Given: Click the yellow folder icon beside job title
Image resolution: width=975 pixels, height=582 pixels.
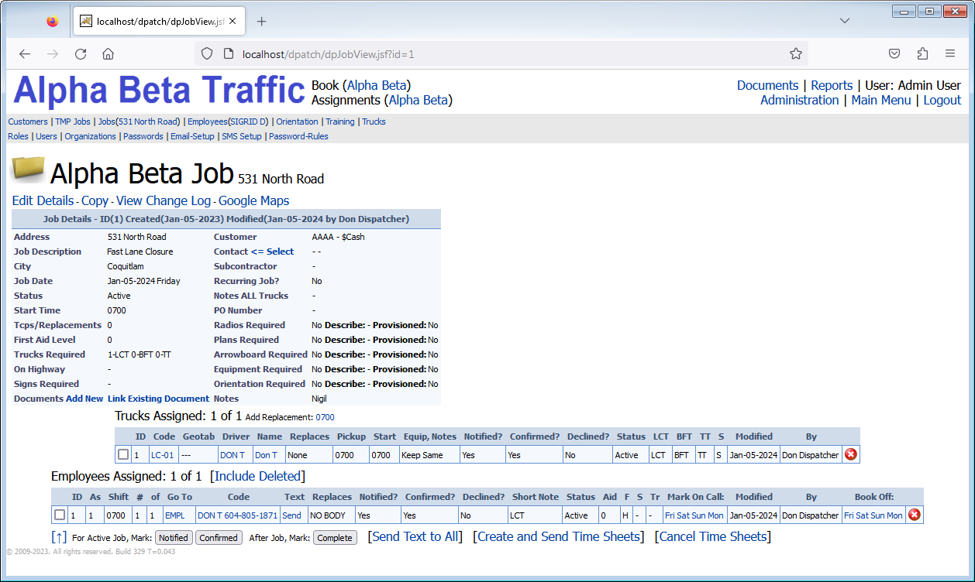Looking at the screenshot, I should click(29, 169).
